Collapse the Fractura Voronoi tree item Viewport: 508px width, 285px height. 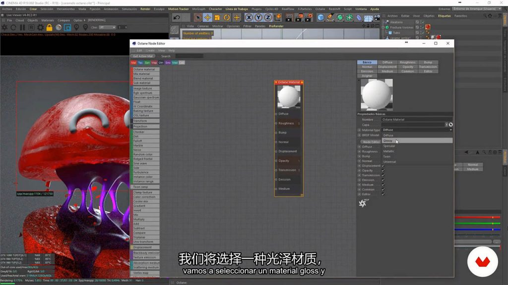(383, 28)
